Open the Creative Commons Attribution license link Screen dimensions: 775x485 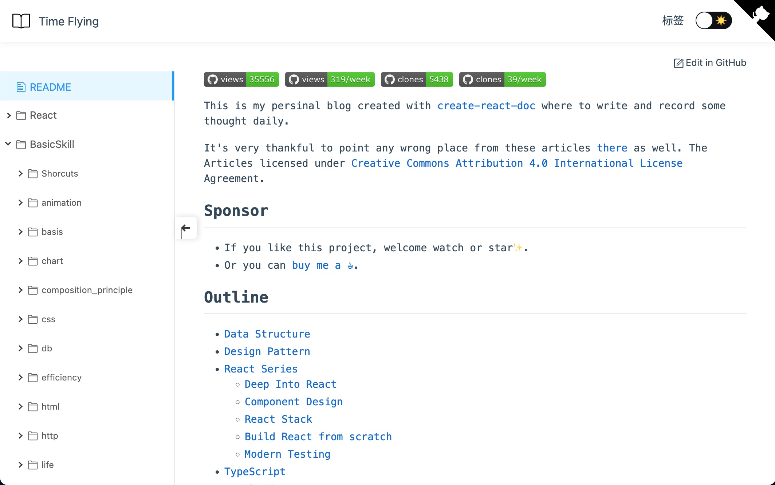(x=516, y=163)
